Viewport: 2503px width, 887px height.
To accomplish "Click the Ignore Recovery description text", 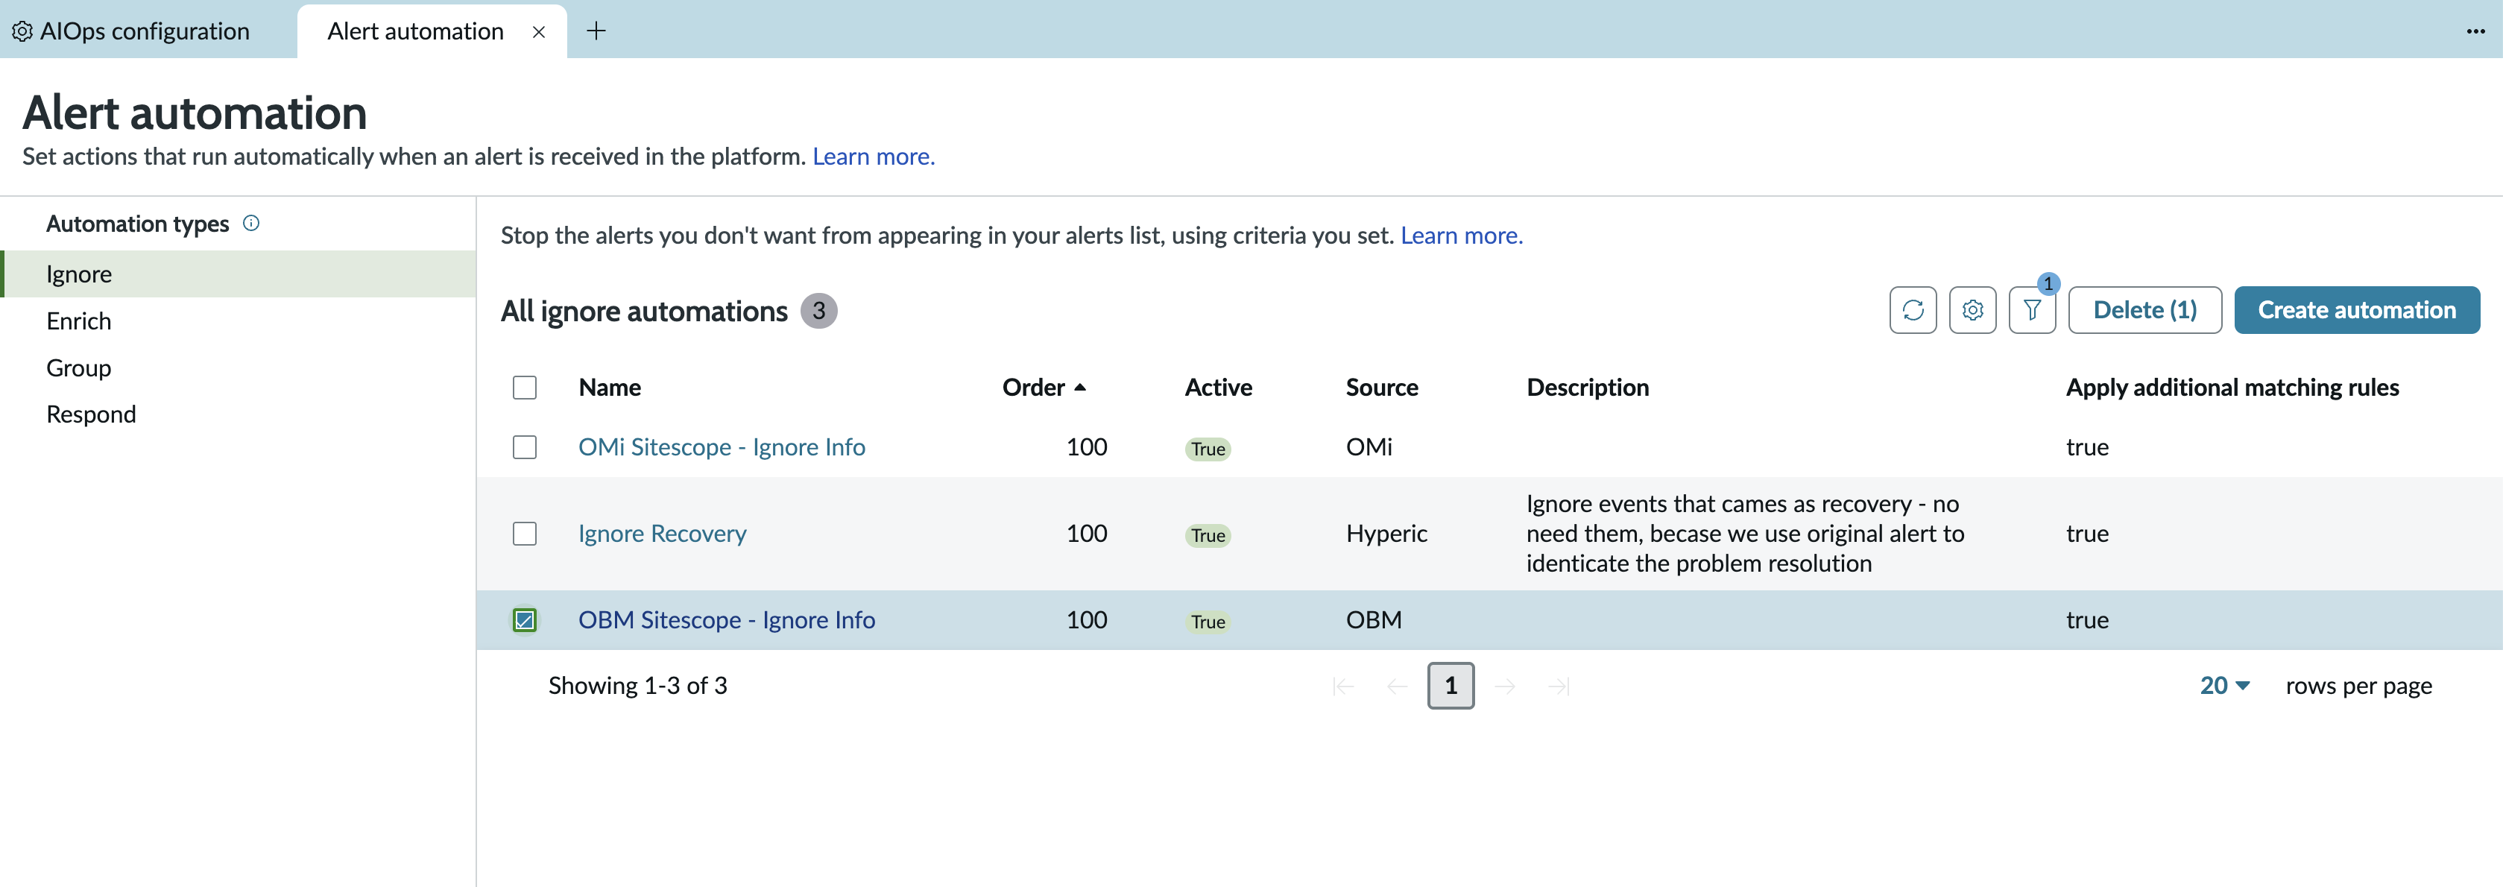I will click(1745, 534).
